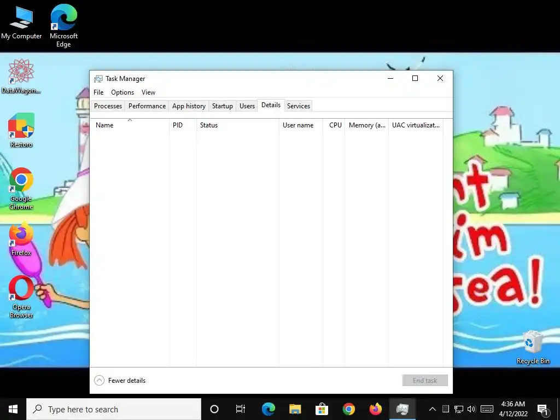Image resolution: width=560 pixels, height=420 pixels.
Task: Open the touch keyboard tray icon
Action: (x=487, y=409)
